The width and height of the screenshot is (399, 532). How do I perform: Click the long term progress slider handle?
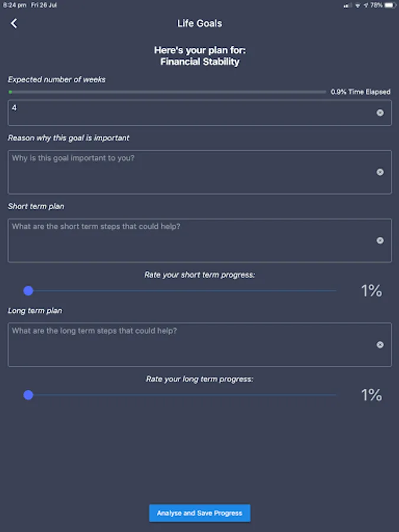(28, 395)
